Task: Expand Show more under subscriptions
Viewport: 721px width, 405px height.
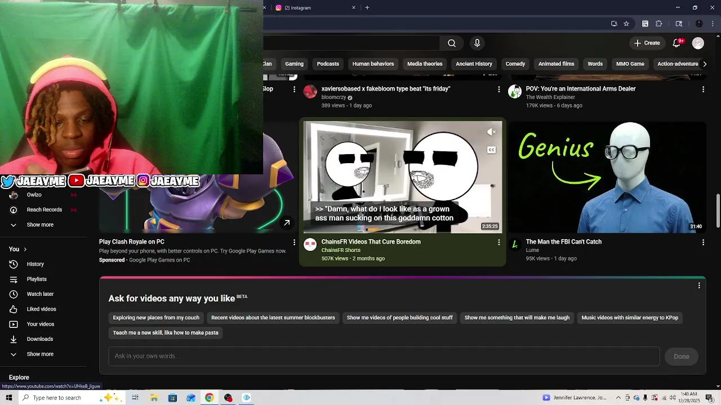Action: click(x=40, y=225)
